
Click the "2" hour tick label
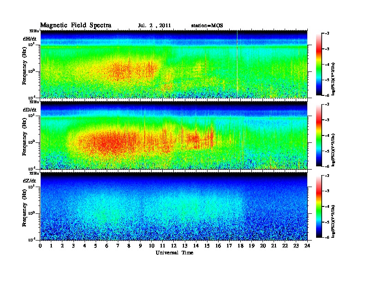[x=62, y=246]
